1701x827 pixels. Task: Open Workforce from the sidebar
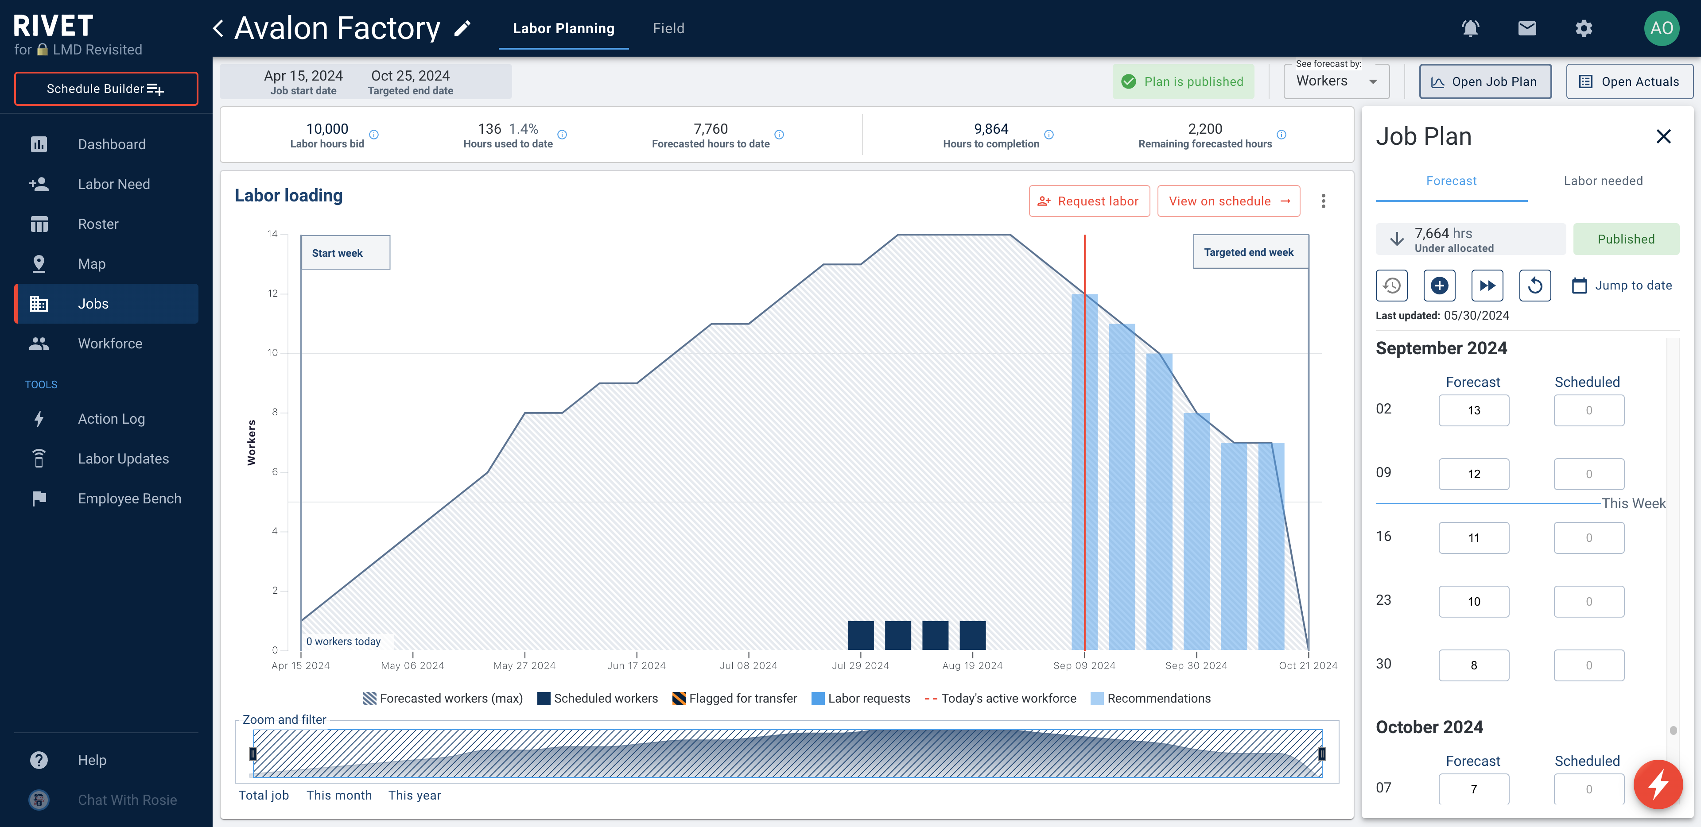[106, 344]
